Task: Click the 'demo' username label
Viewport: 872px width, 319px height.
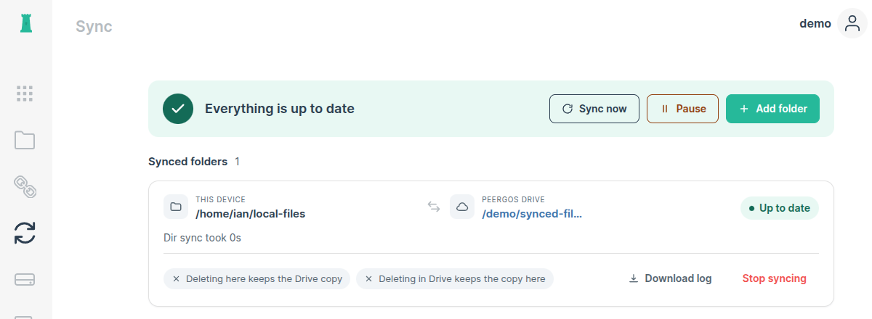Action: pos(815,23)
